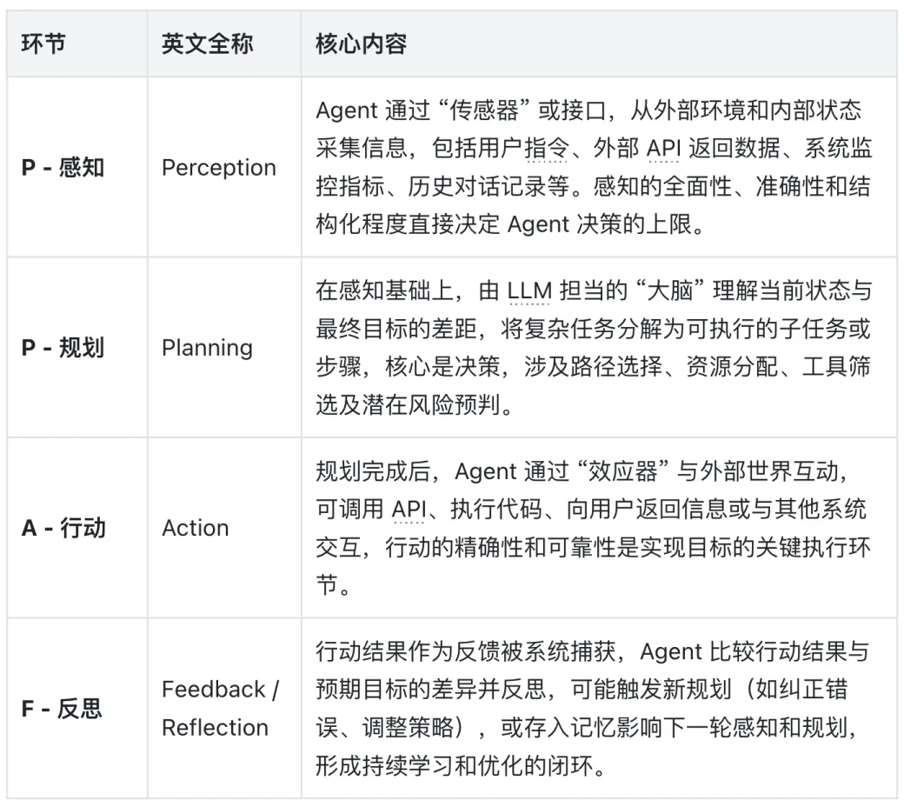Click the Action cell

196,528
